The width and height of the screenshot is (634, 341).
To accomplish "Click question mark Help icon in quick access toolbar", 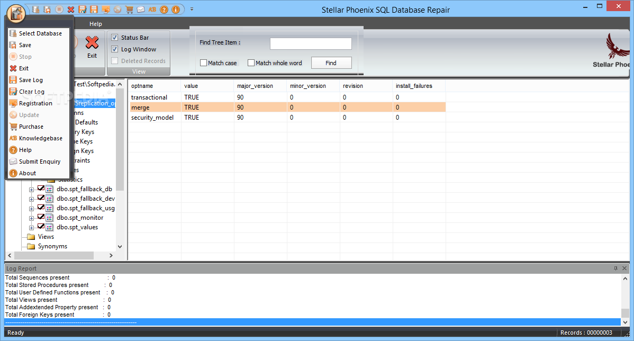I will [164, 10].
